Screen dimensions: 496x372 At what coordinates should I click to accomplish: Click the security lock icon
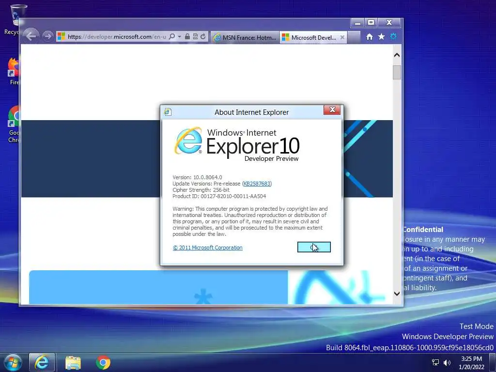click(x=187, y=37)
